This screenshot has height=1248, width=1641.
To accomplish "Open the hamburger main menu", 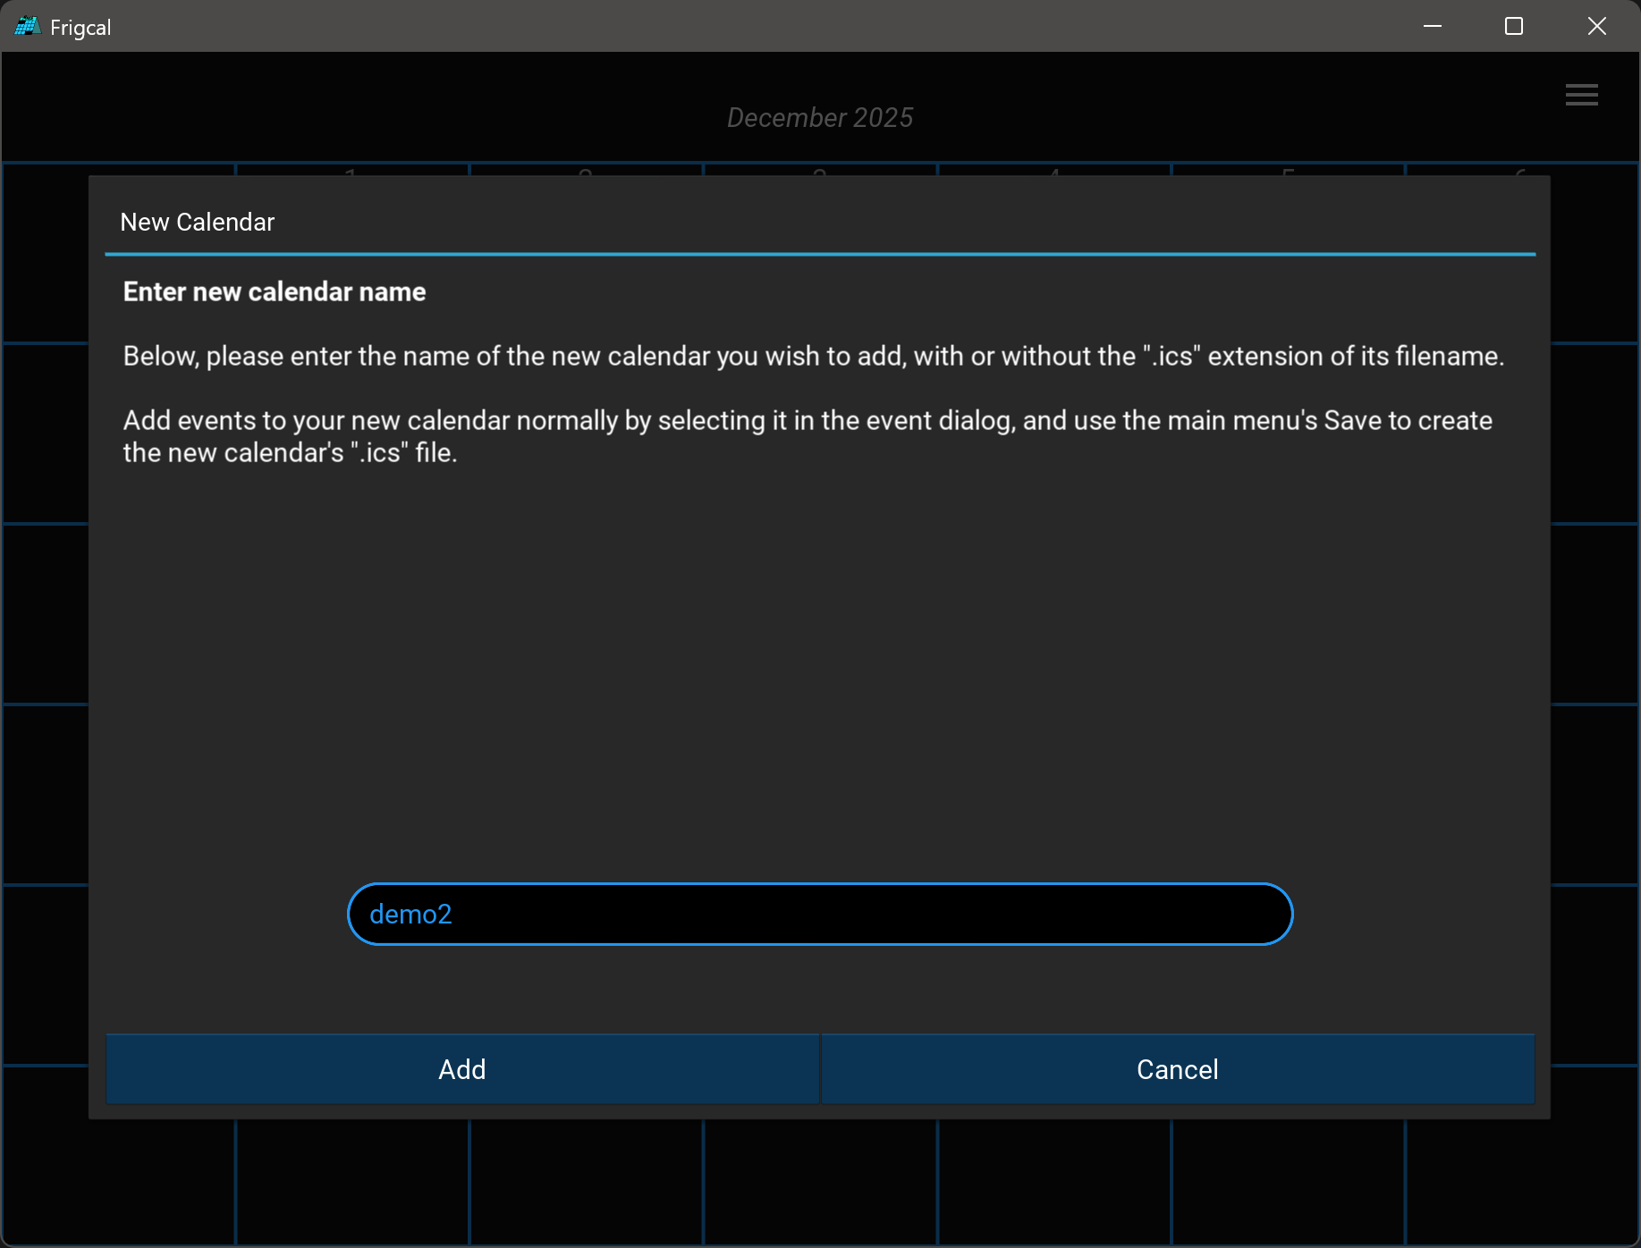I will (1581, 95).
